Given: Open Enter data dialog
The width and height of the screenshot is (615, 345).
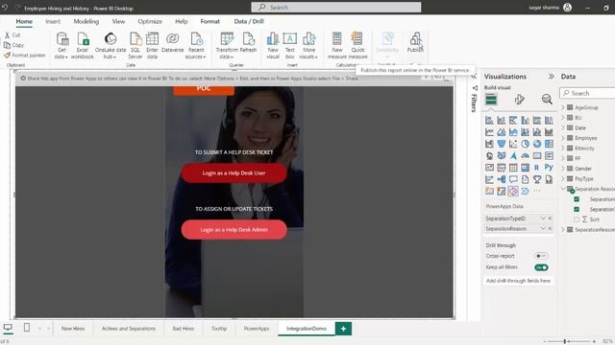Looking at the screenshot, I should tap(152, 45).
